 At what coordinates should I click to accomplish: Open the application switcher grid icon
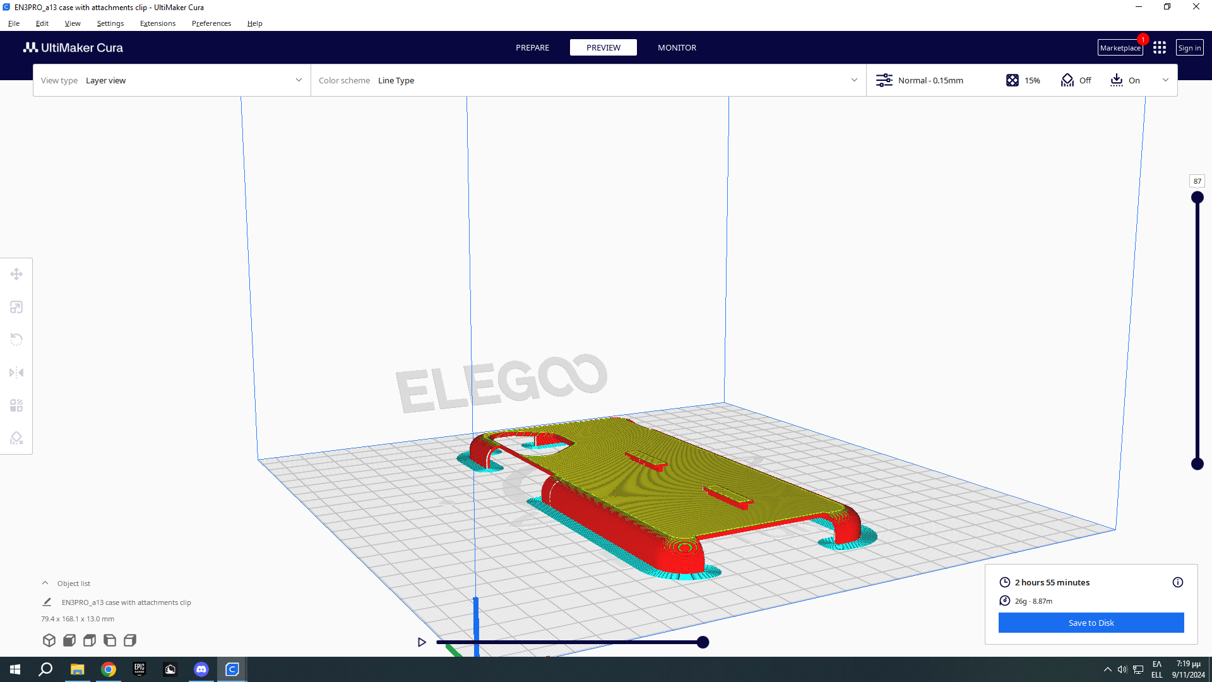pos(1160,48)
